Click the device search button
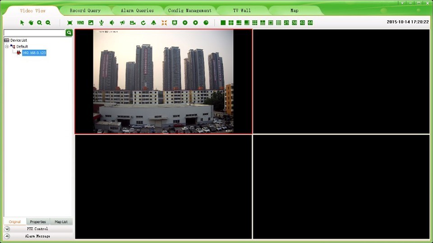The image size is (433, 243). (69, 32)
